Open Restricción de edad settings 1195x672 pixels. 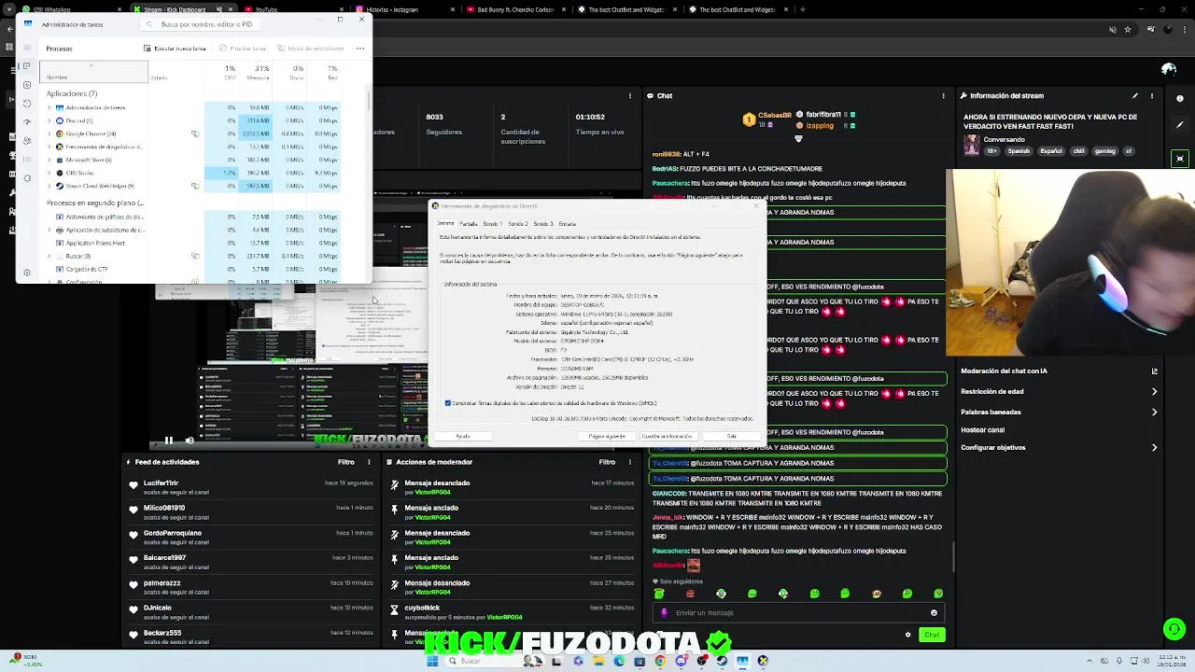1060,392
